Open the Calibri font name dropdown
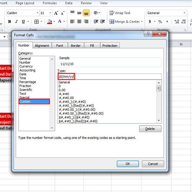This screenshot has height=192, width=192. [38, 13]
